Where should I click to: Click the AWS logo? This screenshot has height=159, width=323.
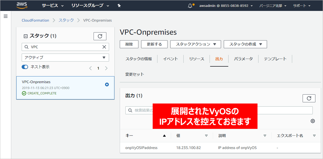tap(22, 5)
